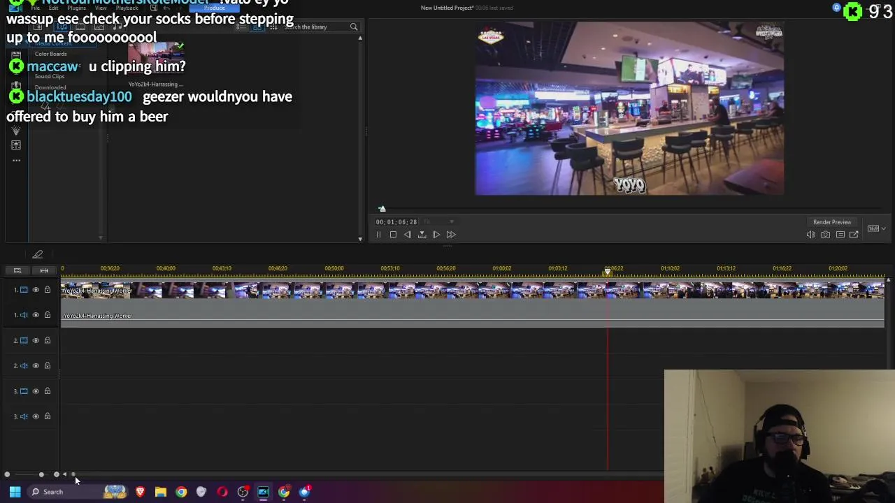Viewport: 895px width, 503px height.
Task: Click the timeline zoom-in dot
Action: pos(57,474)
